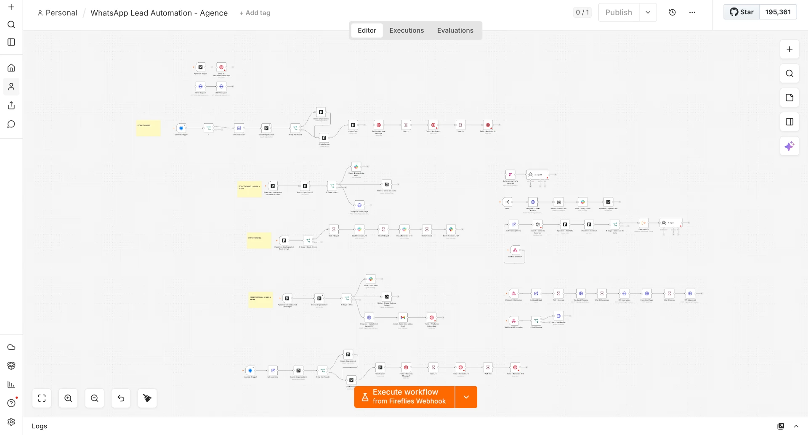Click the Personal breadcrumb link
Viewport: 808px width, 435px height.
[57, 13]
